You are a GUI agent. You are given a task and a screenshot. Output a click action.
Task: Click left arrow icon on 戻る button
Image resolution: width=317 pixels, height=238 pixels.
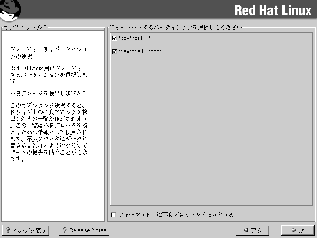coord(245,230)
